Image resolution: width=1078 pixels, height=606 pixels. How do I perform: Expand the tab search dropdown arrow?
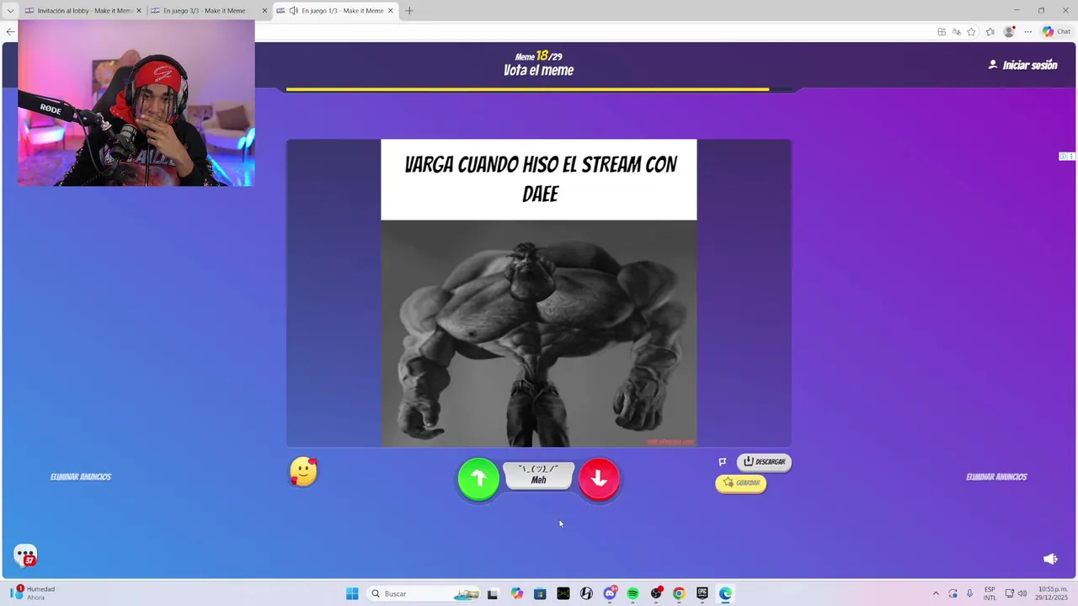coord(10,11)
